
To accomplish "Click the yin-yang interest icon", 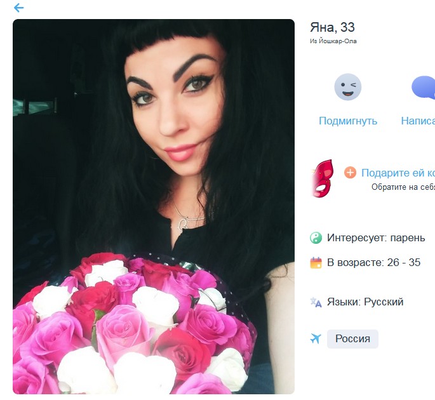I will tap(316, 238).
